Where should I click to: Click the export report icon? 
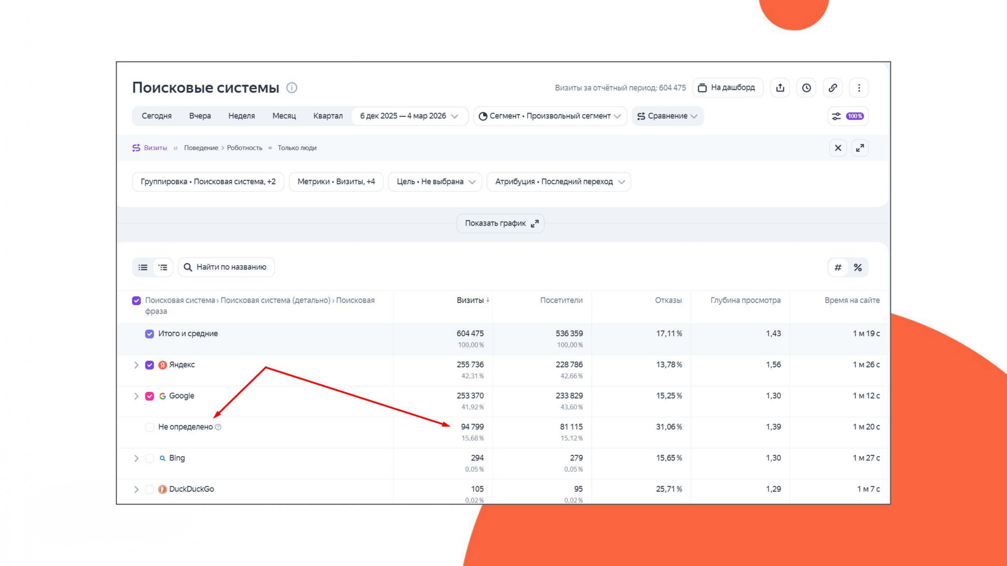[780, 88]
